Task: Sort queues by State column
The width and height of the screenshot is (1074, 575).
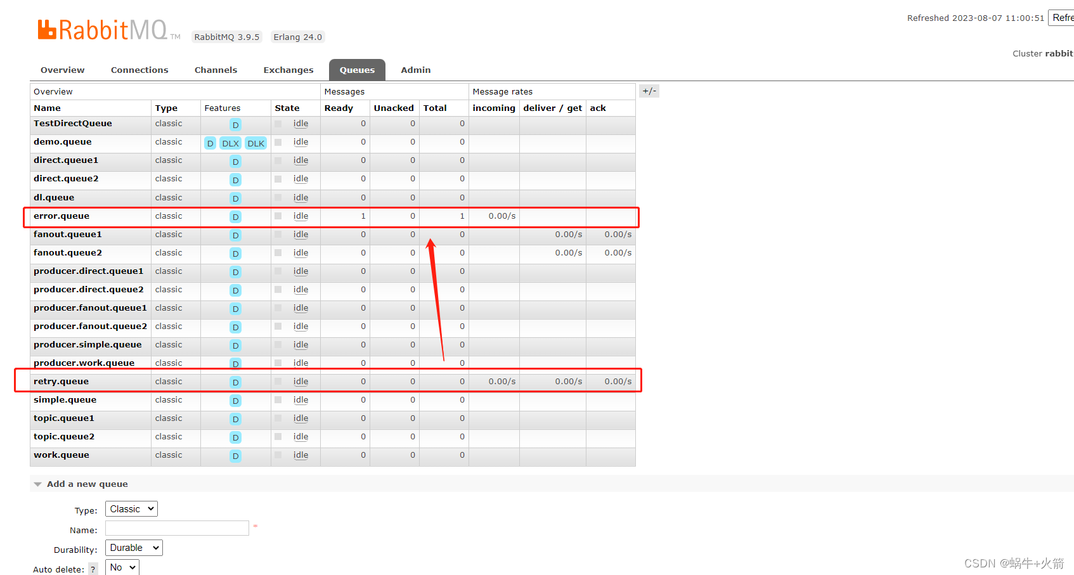Action: [x=287, y=108]
